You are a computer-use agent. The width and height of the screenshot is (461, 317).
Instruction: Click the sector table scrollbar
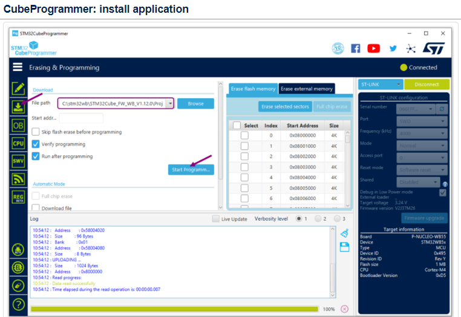point(348,169)
